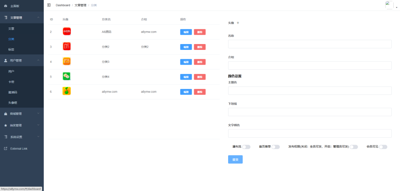Expand the 系统设置 menu chevron
This screenshot has height=191, width=400.
38,137
